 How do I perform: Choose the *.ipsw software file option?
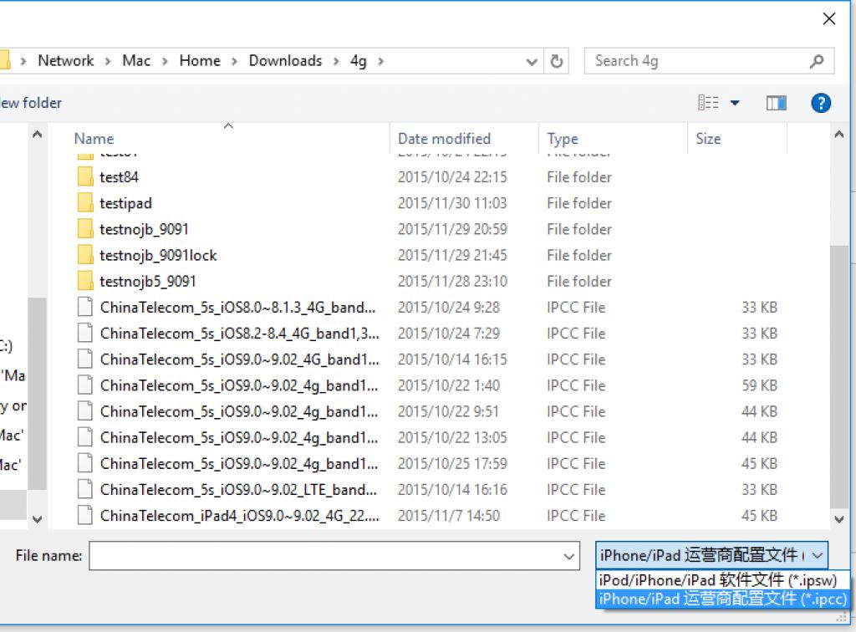click(718, 580)
